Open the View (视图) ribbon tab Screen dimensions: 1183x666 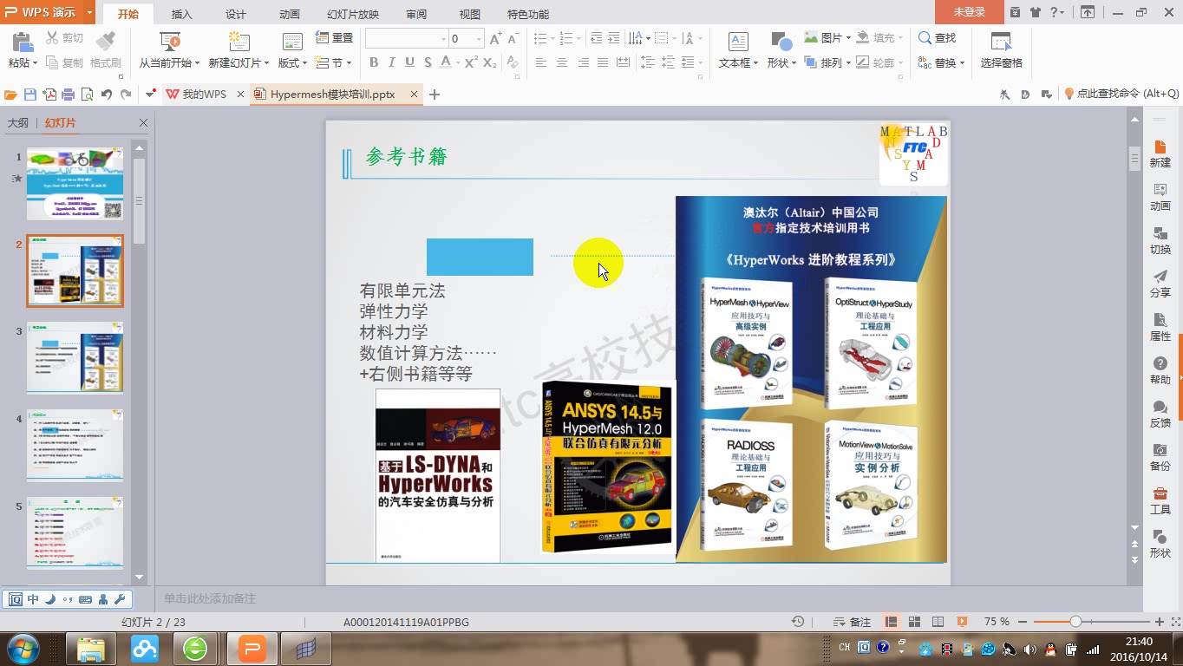coord(470,14)
